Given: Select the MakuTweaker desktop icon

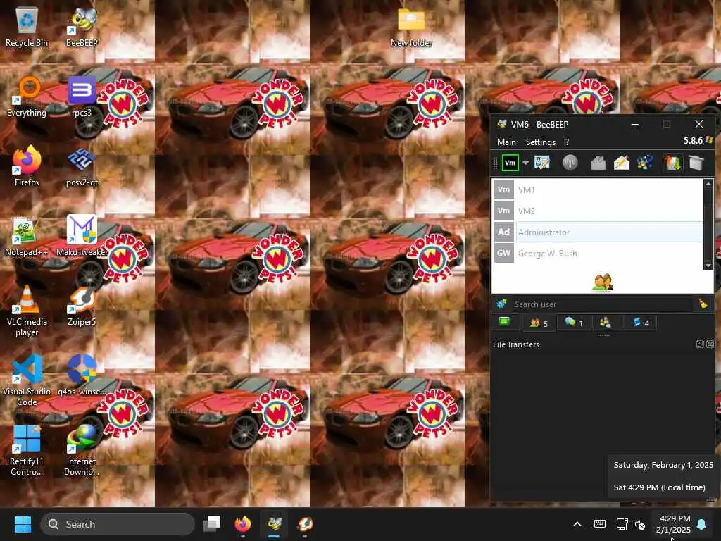Looking at the screenshot, I should coord(82,235).
